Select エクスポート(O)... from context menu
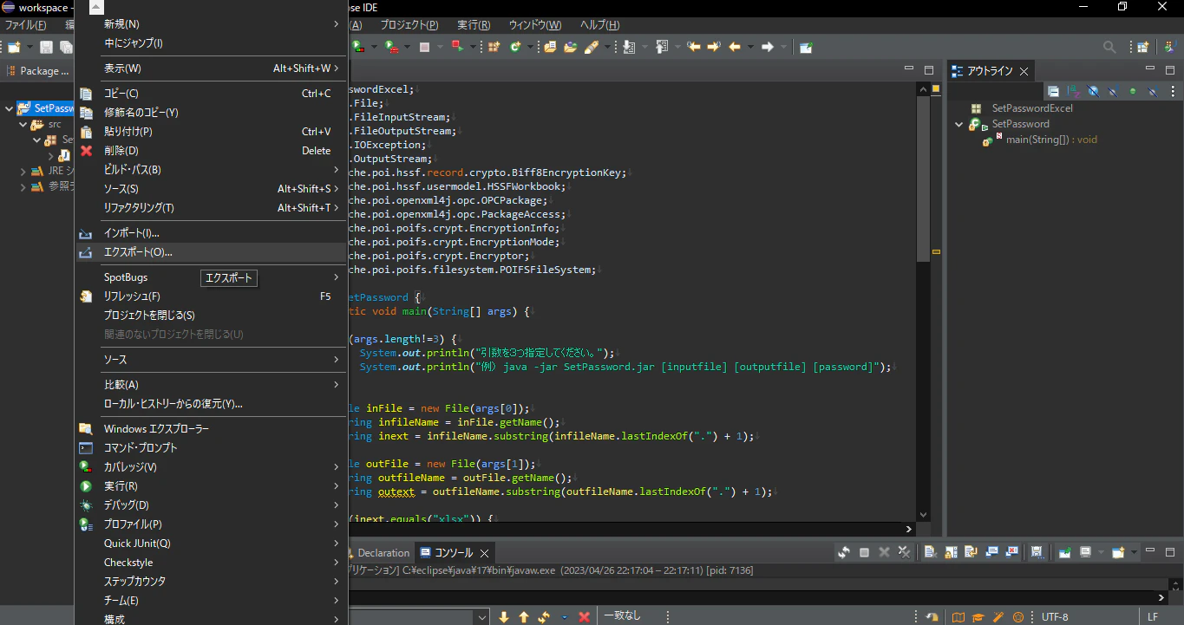Screen dimensions: 1184x625 tap(139, 252)
